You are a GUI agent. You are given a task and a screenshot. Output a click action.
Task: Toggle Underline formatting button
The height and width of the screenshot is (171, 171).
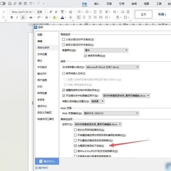pyautogui.click(x=23, y=18)
